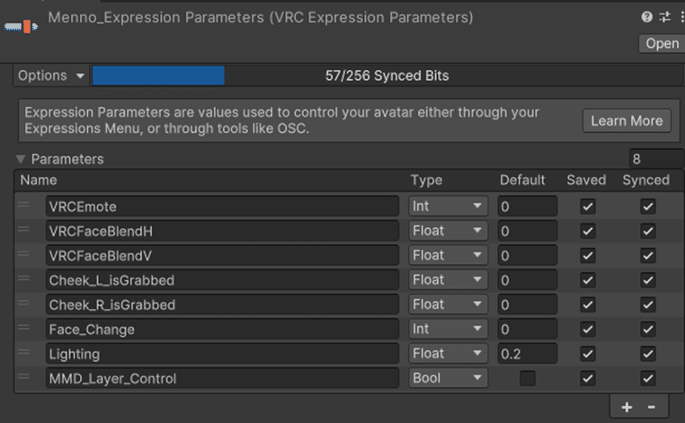Open Type dropdown for Lighting

pos(448,354)
